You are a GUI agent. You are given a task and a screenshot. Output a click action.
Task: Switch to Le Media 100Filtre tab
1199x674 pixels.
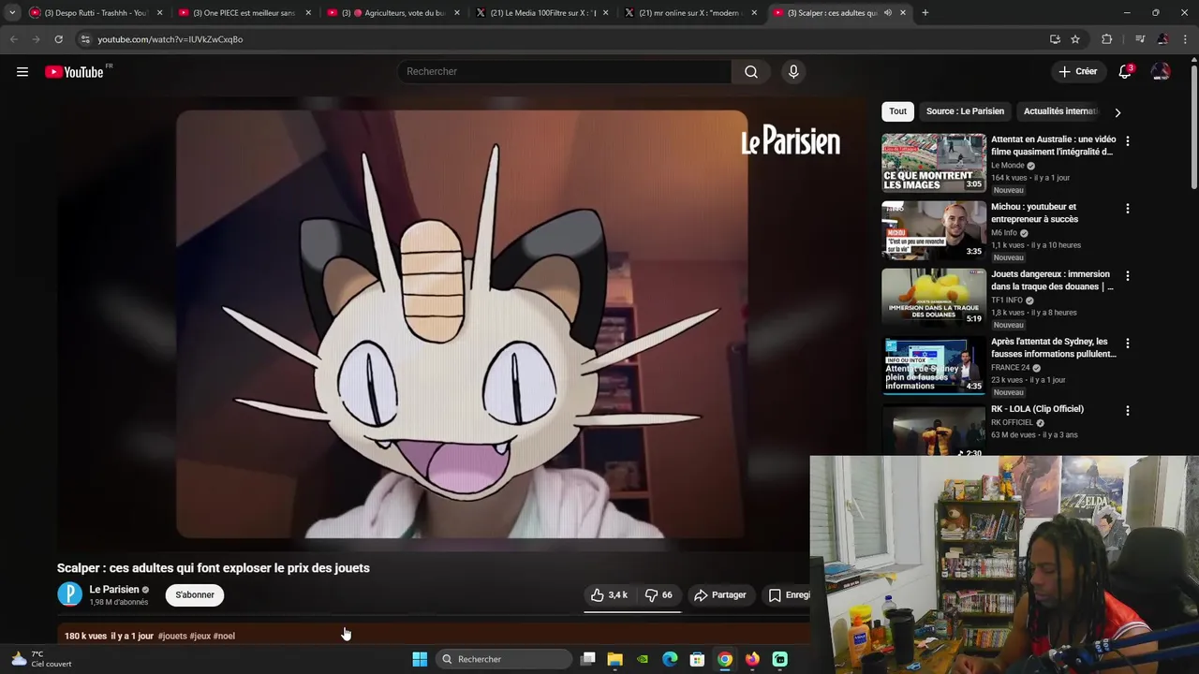pos(542,13)
